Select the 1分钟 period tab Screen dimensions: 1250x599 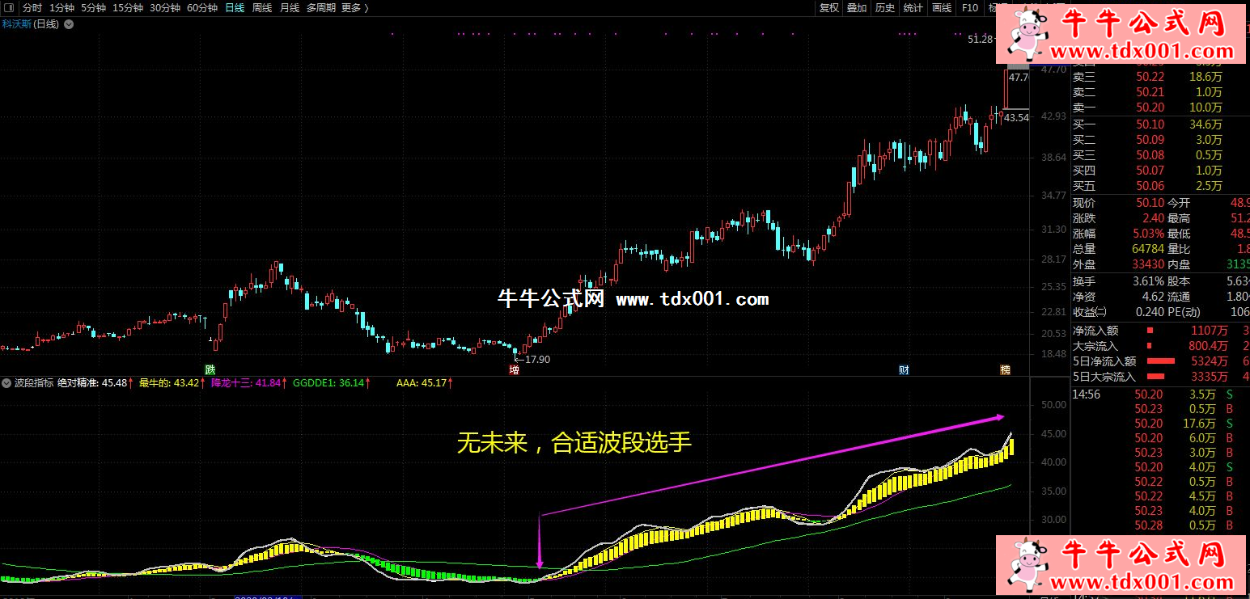[62, 8]
